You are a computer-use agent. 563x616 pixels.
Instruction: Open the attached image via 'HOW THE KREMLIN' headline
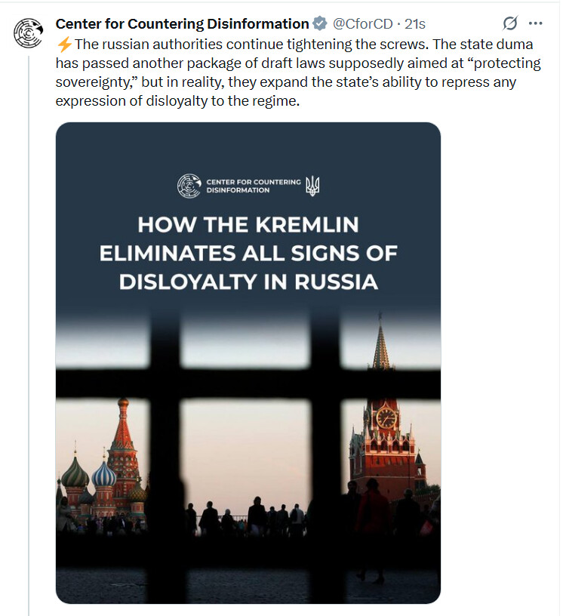(x=248, y=225)
